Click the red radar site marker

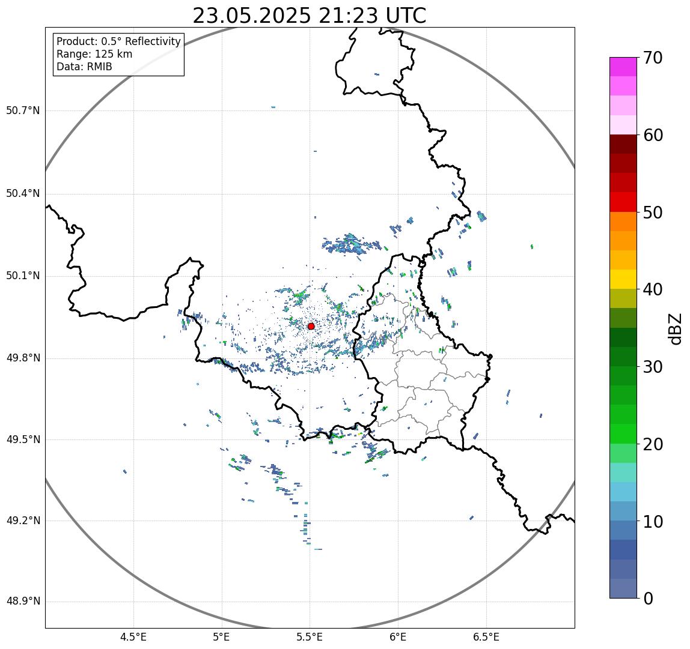tap(311, 326)
